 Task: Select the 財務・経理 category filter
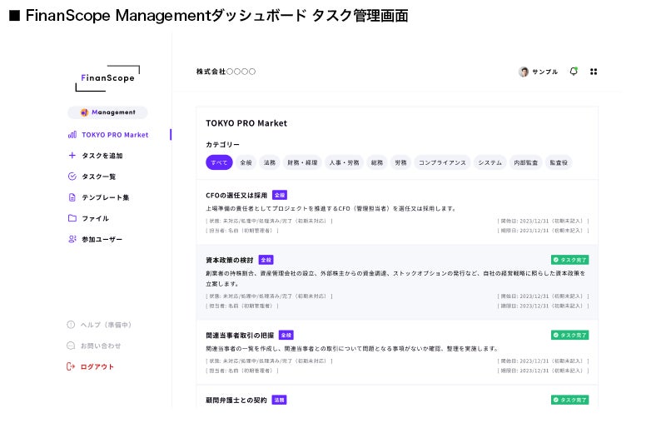302,162
